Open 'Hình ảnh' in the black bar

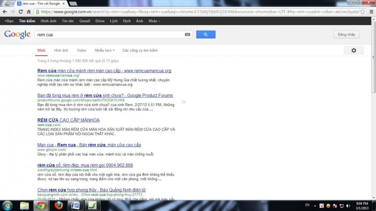[x=49, y=21]
